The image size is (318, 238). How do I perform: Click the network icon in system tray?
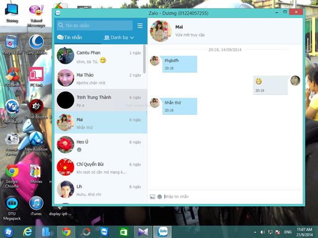tap(270, 232)
